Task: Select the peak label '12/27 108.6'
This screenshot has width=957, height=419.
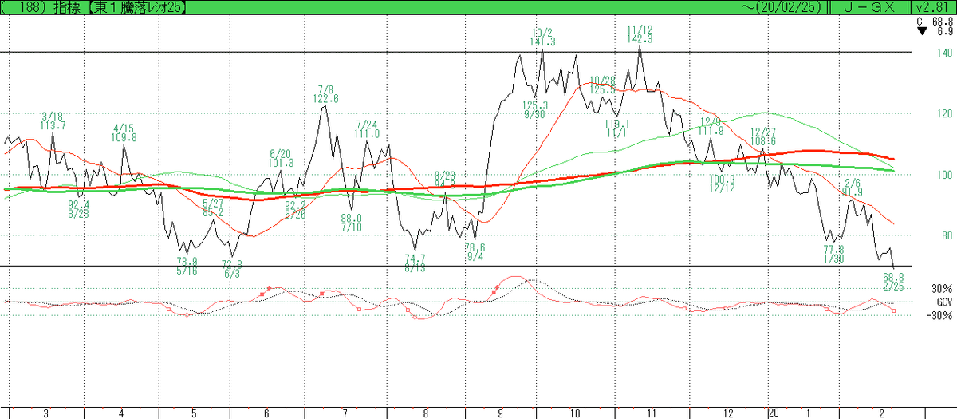Action: click(763, 135)
